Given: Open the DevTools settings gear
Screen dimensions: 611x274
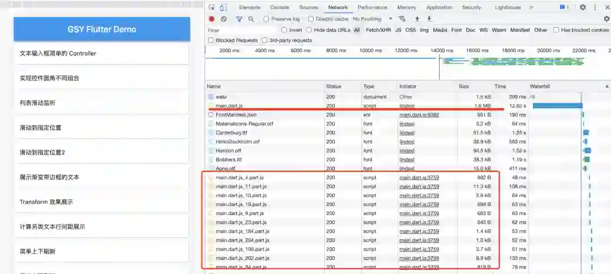Looking at the screenshot, I should click(x=583, y=7).
